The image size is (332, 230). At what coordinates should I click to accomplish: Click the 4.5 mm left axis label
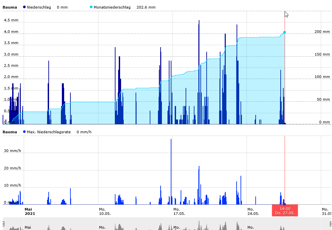coord(11,20)
